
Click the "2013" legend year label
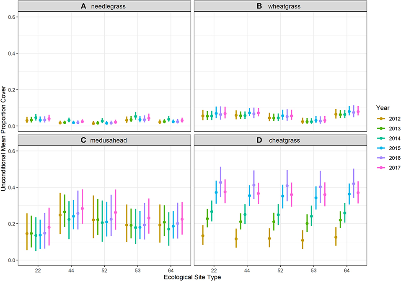[x=395, y=129]
